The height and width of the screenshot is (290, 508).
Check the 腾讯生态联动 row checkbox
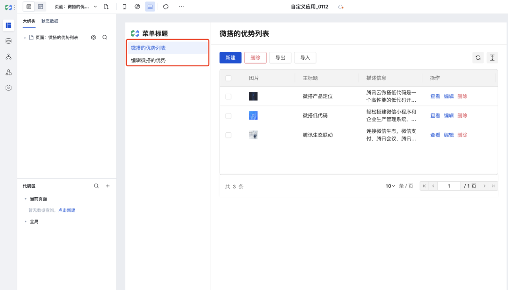click(x=229, y=135)
